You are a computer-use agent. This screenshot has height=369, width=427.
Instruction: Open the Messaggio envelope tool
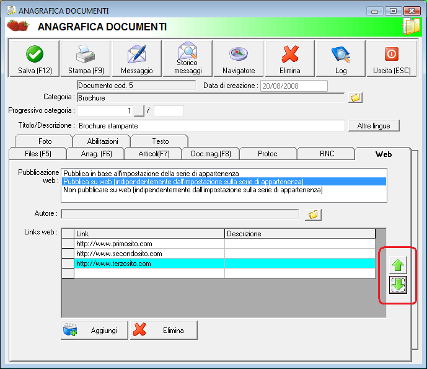(137, 58)
